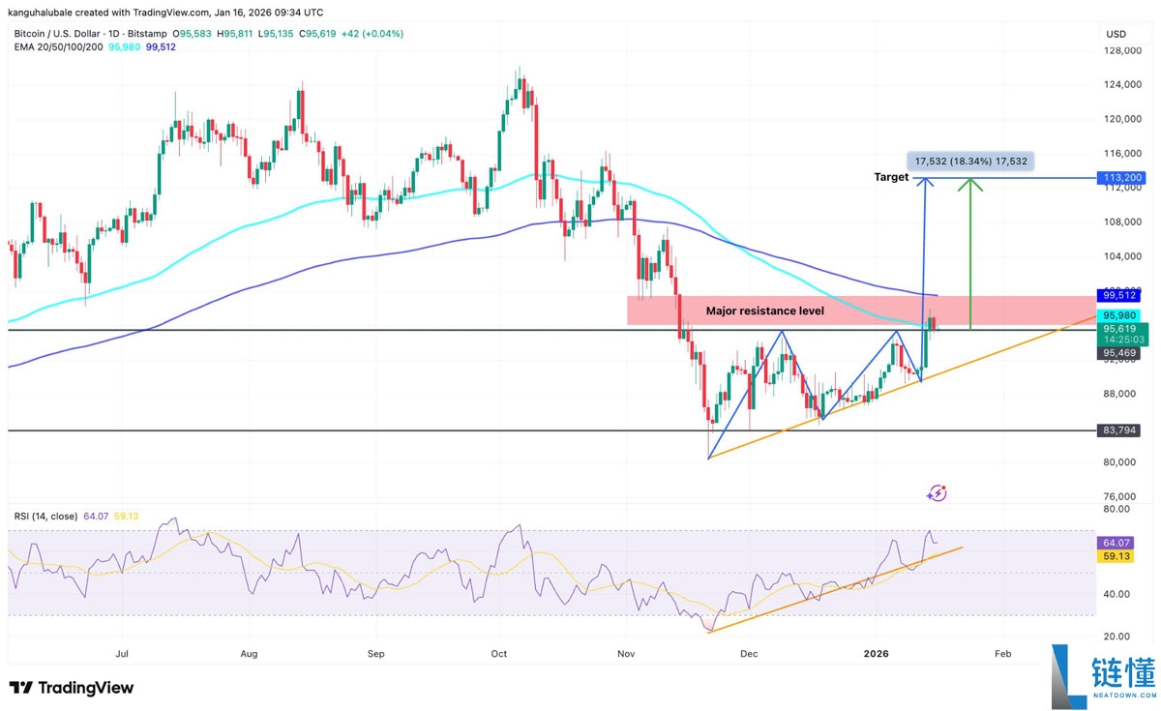Screen dimensions: 1161x711
Task: Click the yellow RSI legend value 59.13
Action: [x=127, y=516]
